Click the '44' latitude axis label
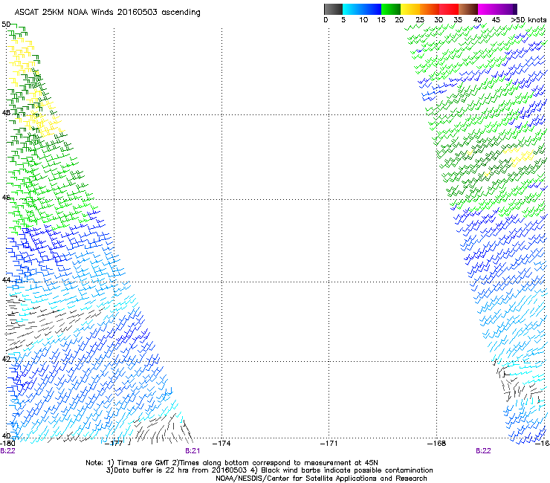Image resolution: width=550 pixels, height=483 pixels. pyautogui.click(x=6, y=280)
